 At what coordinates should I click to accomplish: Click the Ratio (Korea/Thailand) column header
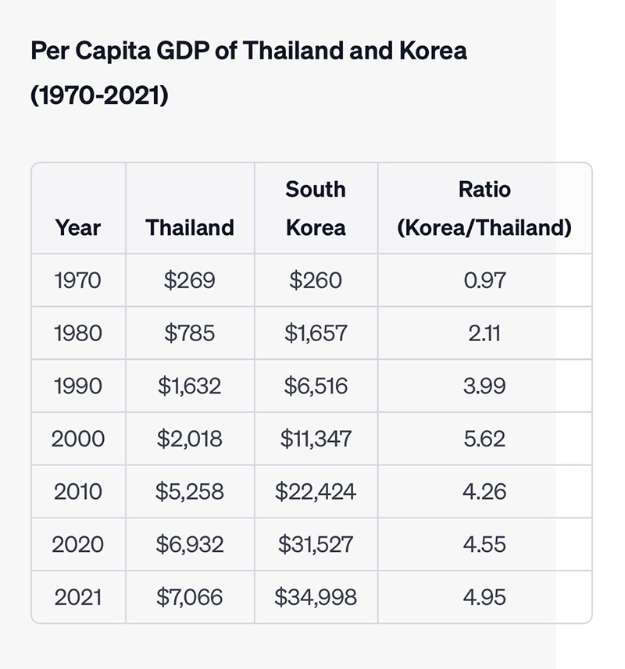pos(484,208)
